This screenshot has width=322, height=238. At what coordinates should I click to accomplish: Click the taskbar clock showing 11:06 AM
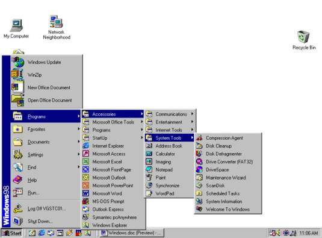tap(308, 233)
